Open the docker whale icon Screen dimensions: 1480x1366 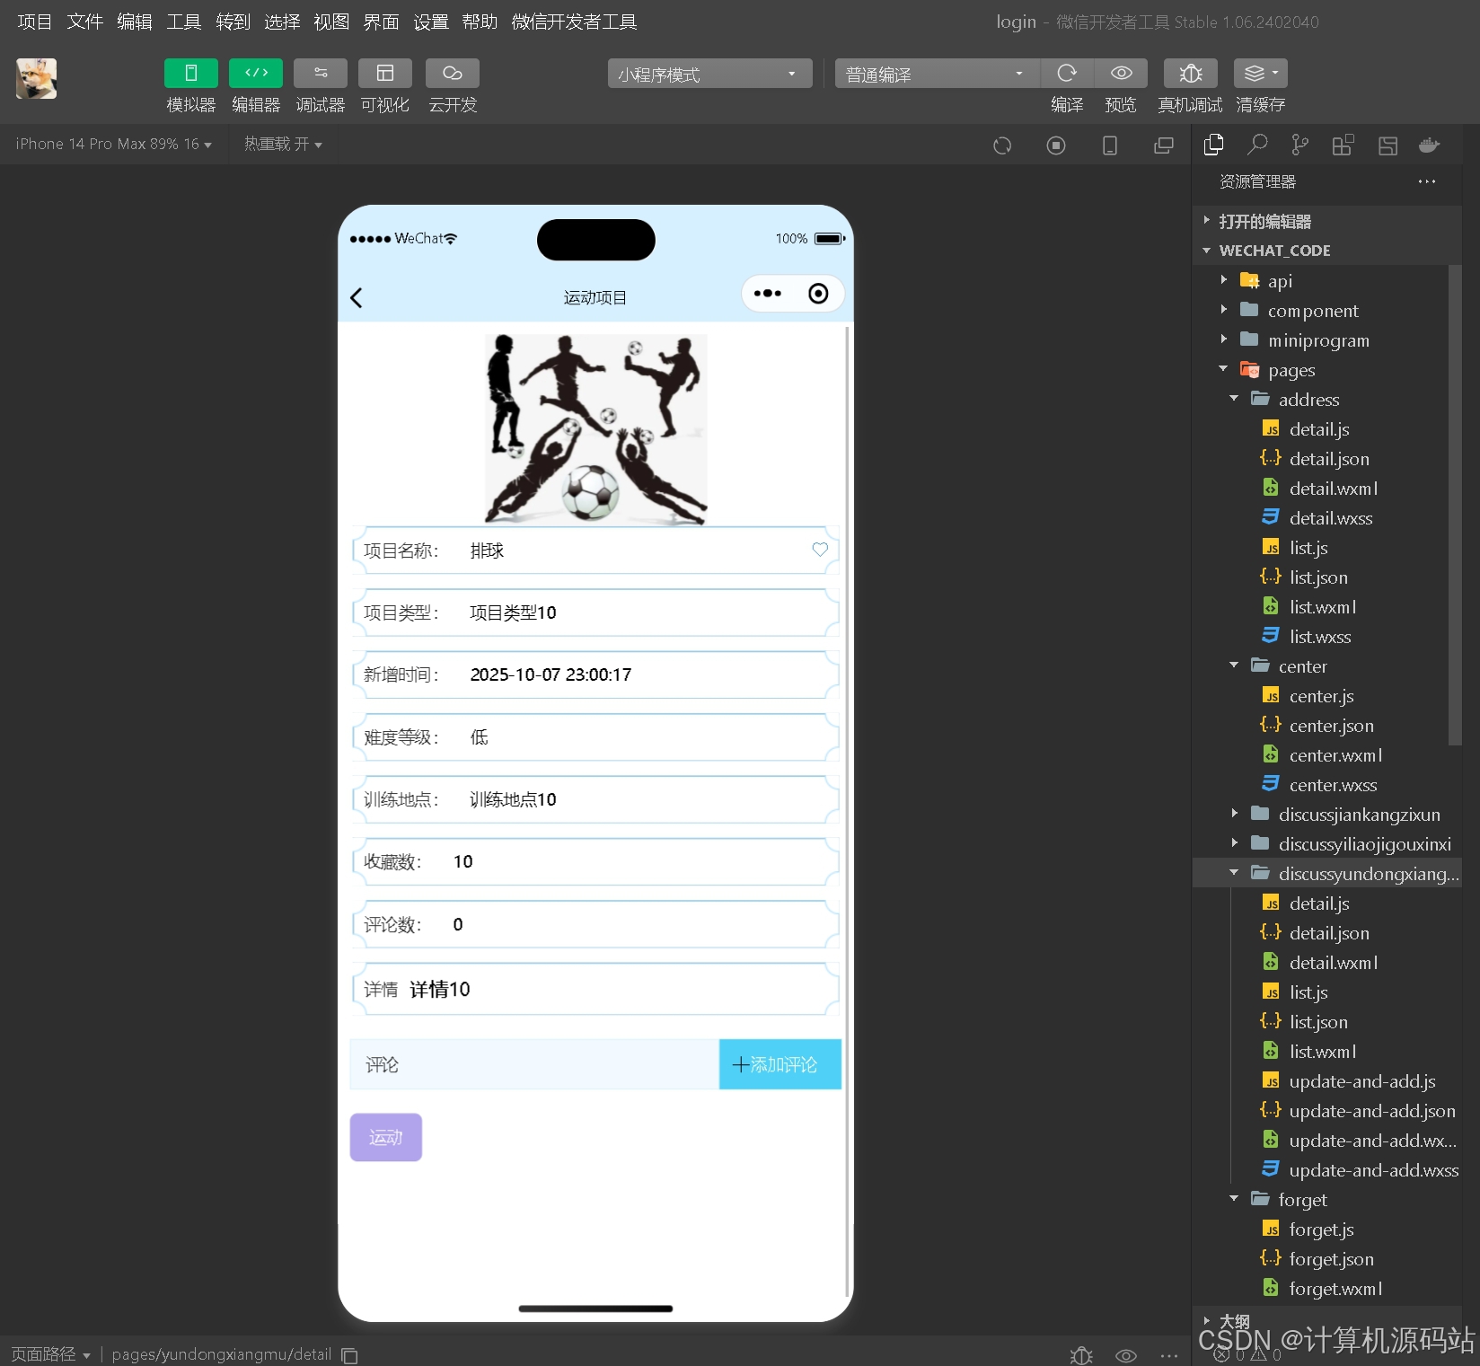1429,145
